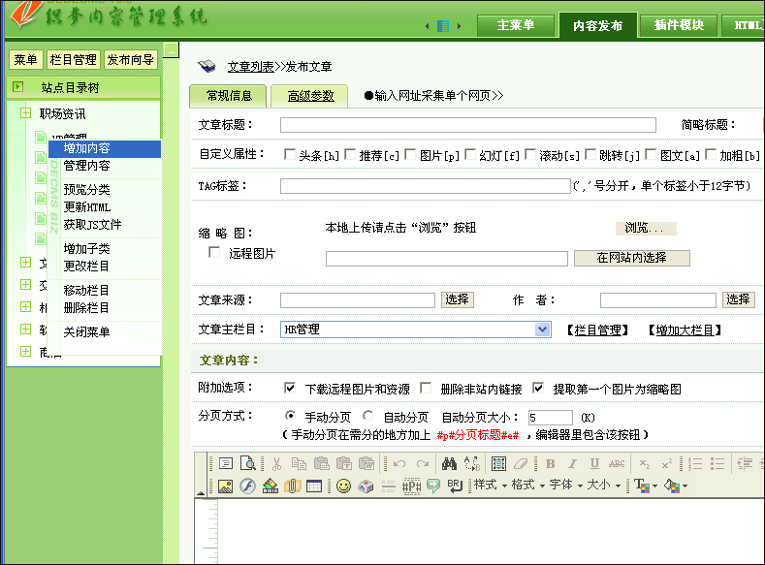Image resolution: width=765 pixels, height=565 pixels.
Task: Click the Bold icon in editor toolbar
Action: pos(549,464)
